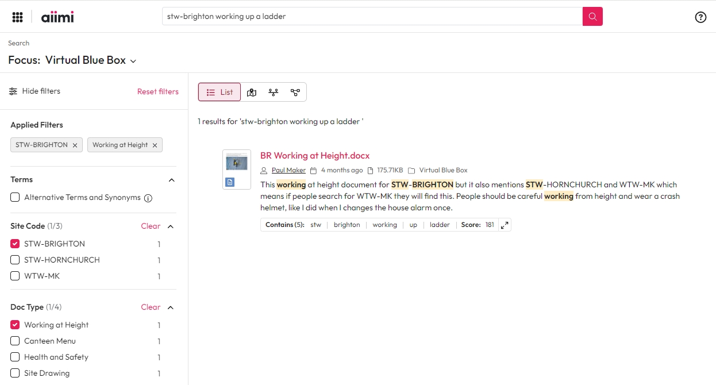Viewport: 716px width, 385px height.
Task: Enable Alternative Terms and Synonyms checkbox
Action: [x=15, y=198]
